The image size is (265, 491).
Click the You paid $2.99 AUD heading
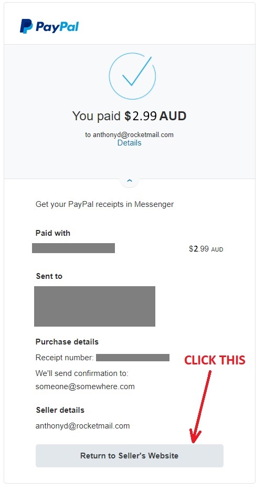pos(129,116)
